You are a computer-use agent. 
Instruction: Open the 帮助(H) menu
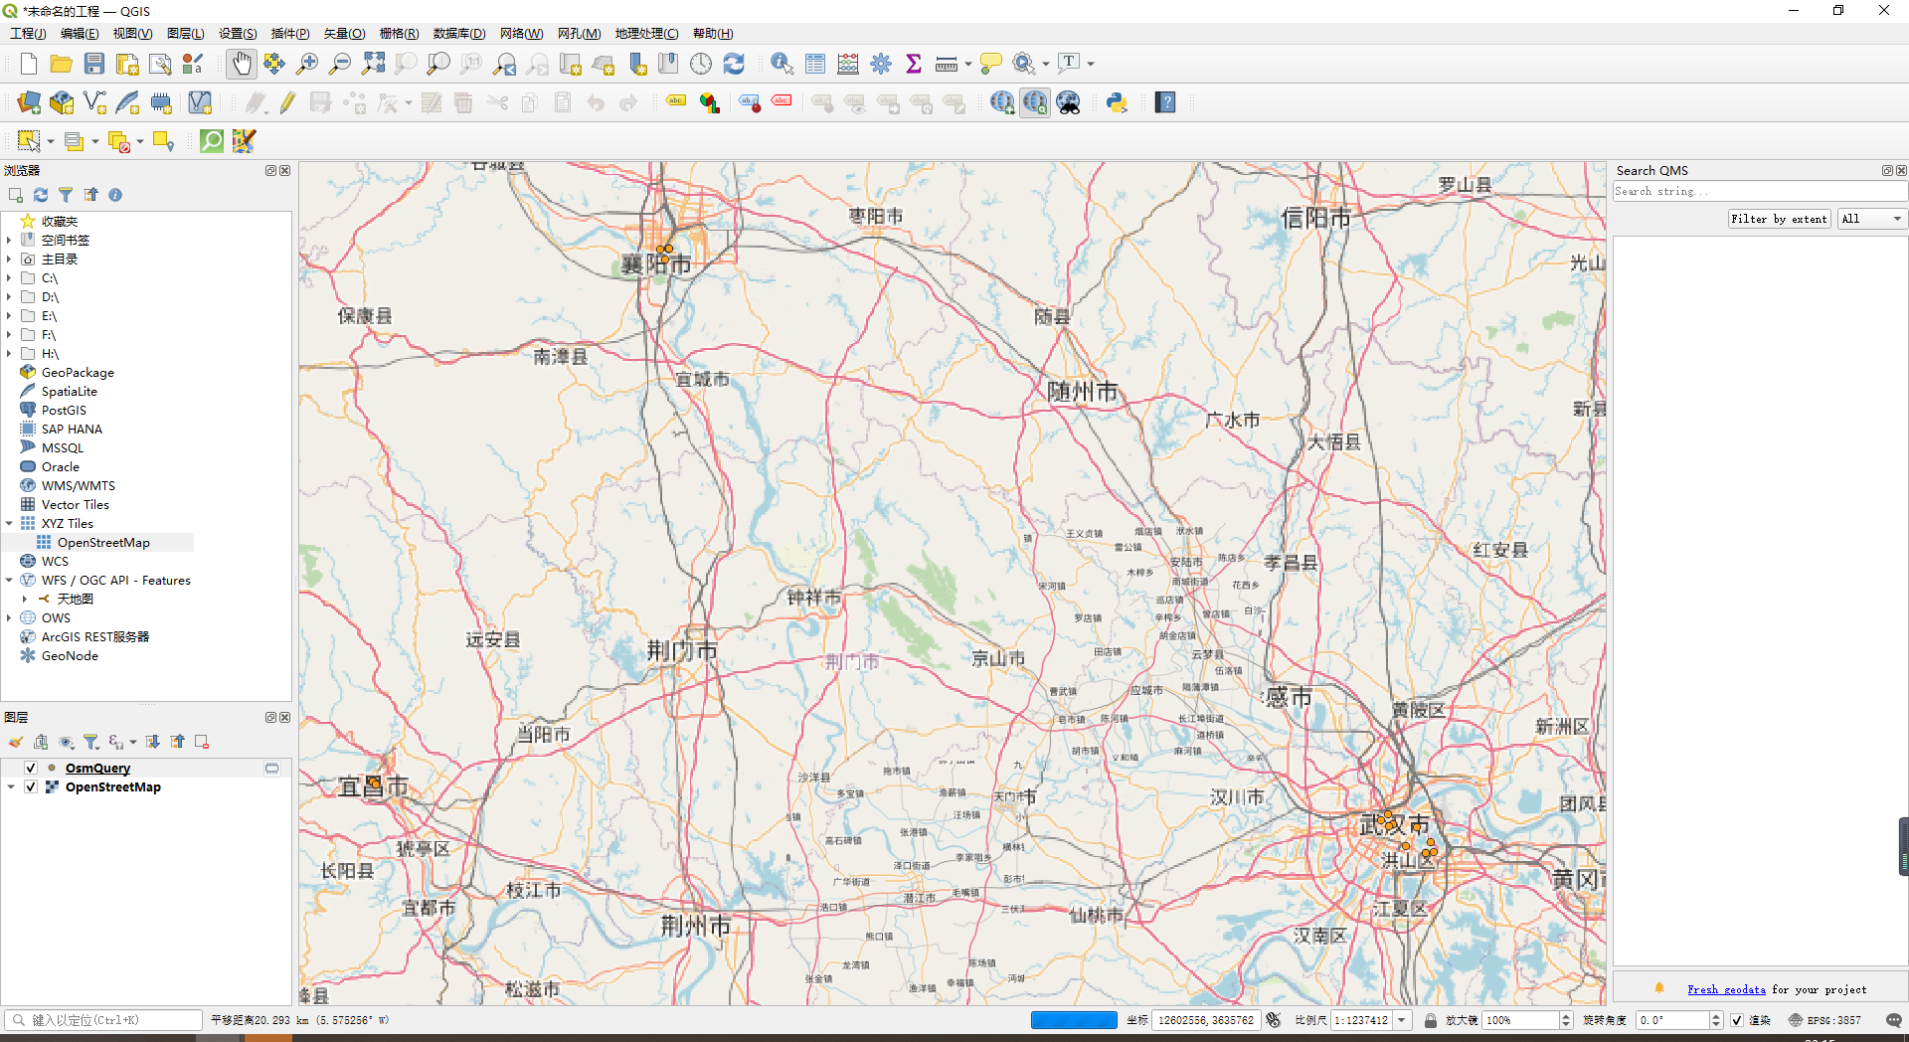click(713, 33)
